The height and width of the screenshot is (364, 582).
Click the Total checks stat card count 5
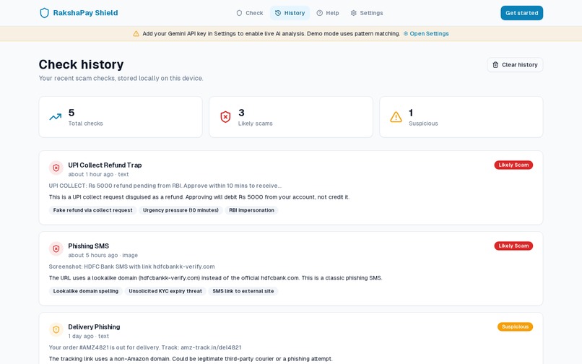(x=71, y=113)
